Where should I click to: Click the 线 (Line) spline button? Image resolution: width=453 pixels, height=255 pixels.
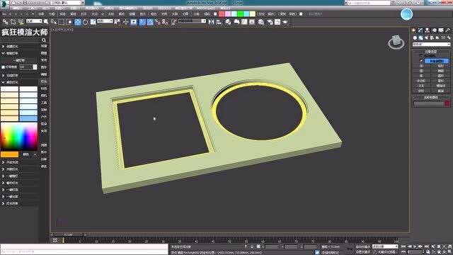click(x=421, y=66)
